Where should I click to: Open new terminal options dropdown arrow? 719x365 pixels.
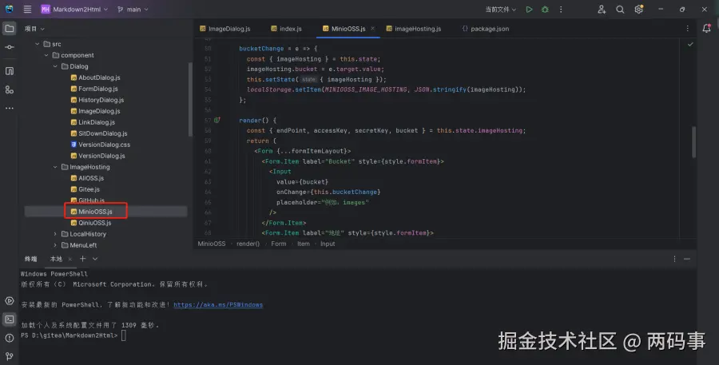(x=95, y=259)
